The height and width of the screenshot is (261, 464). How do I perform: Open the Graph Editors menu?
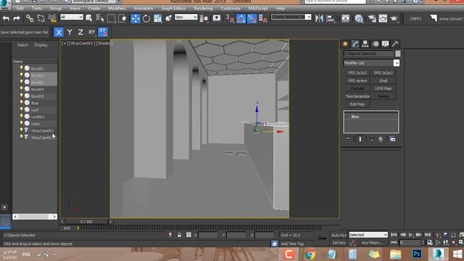(x=173, y=8)
